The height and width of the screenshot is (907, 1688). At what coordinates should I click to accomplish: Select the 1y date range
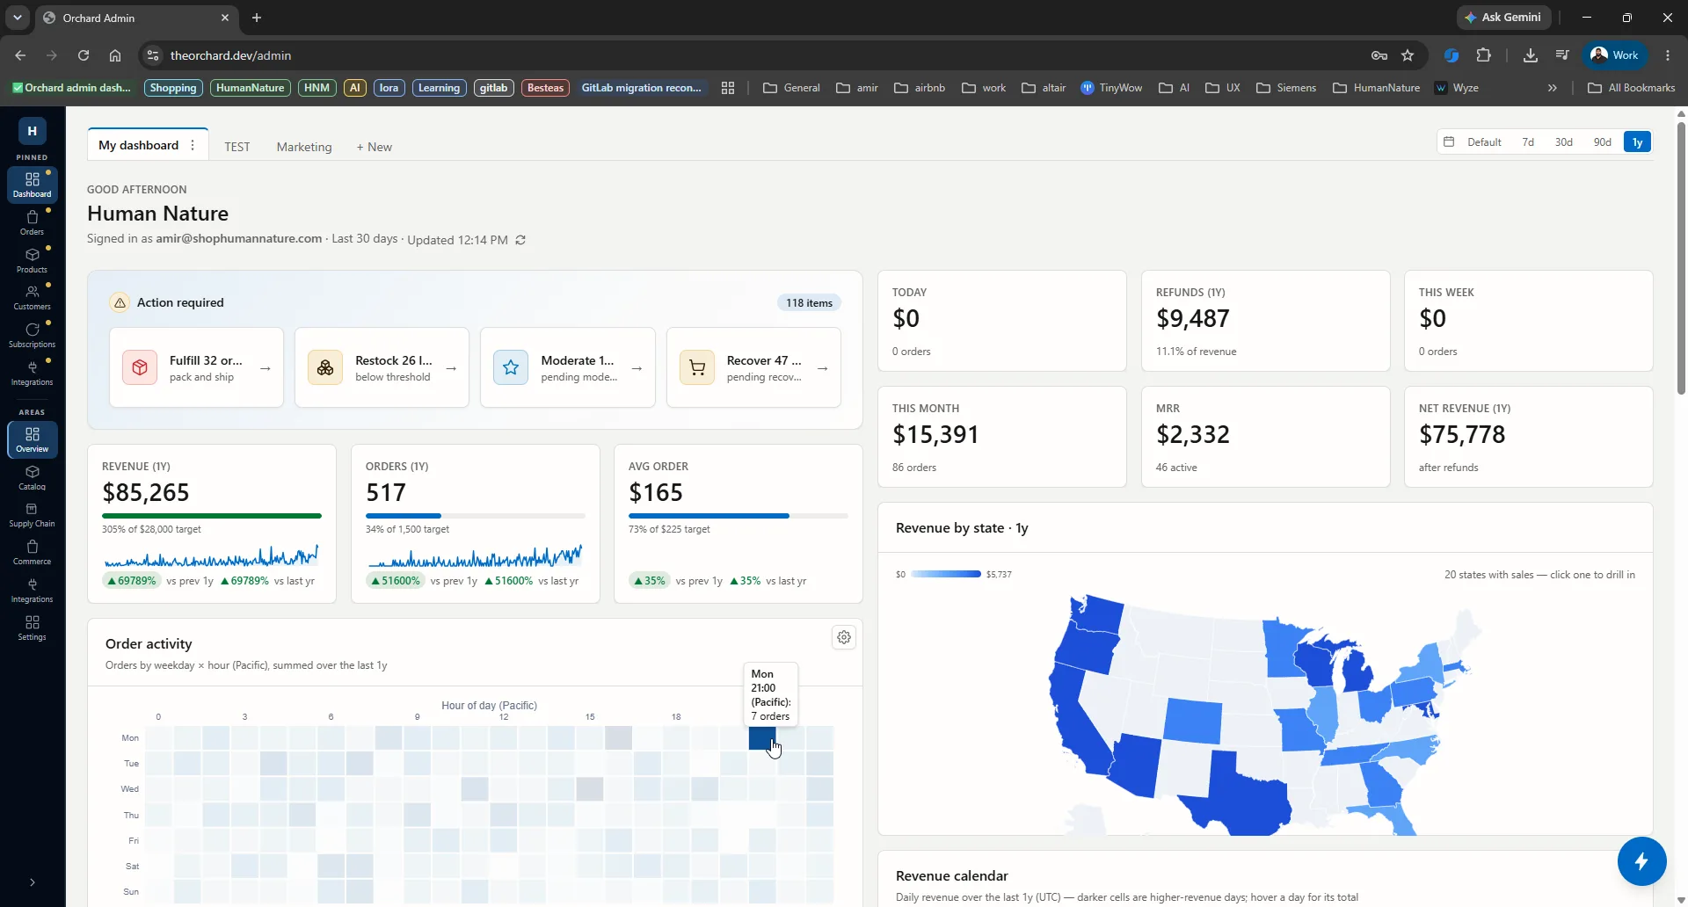1638,142
